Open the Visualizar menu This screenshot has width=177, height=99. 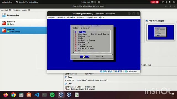(71, 17)
